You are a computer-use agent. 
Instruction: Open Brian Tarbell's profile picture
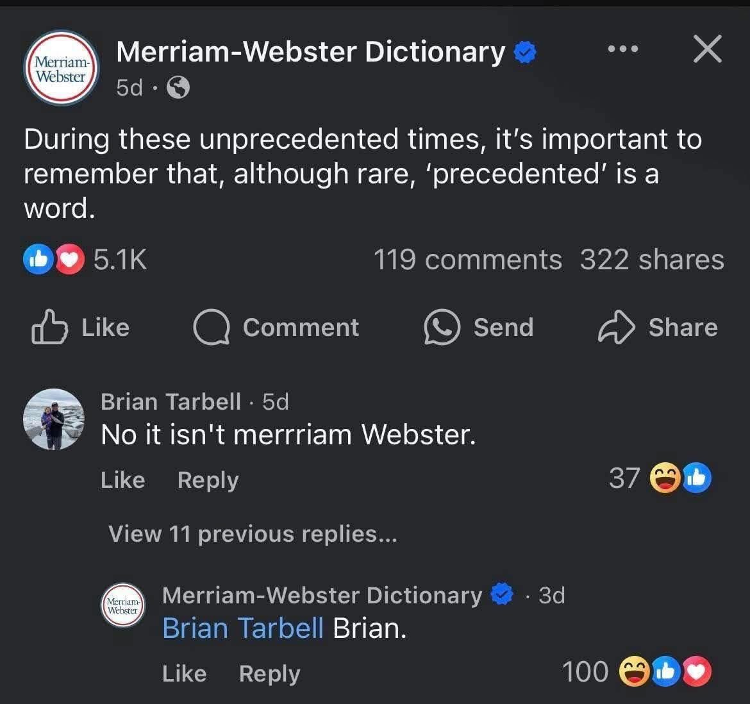click(x=54, y=419)
